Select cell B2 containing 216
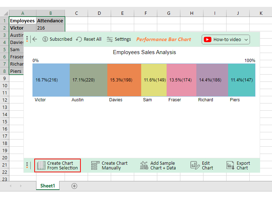The height and width of the screenshot is (199, 272). [x=51, y=28]
